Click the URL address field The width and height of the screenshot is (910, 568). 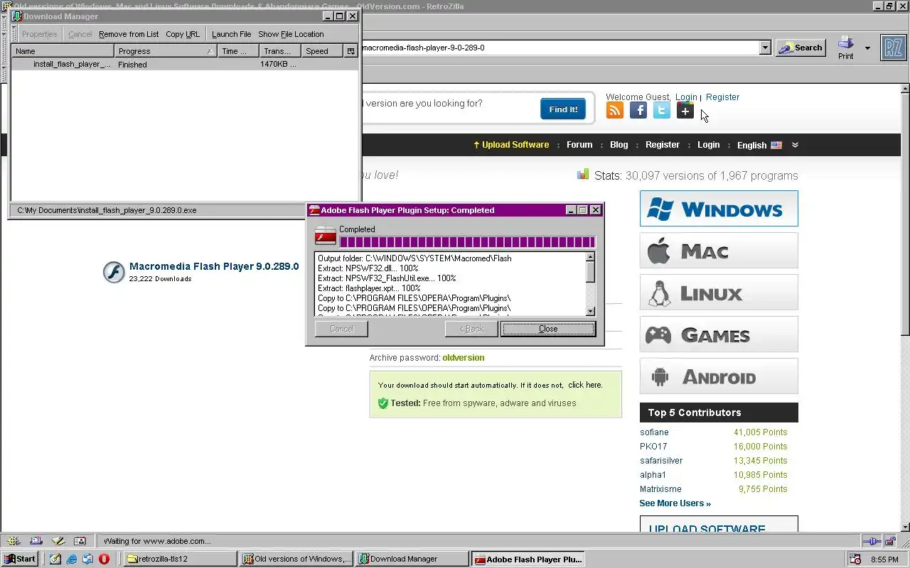[x=560, y=48]
